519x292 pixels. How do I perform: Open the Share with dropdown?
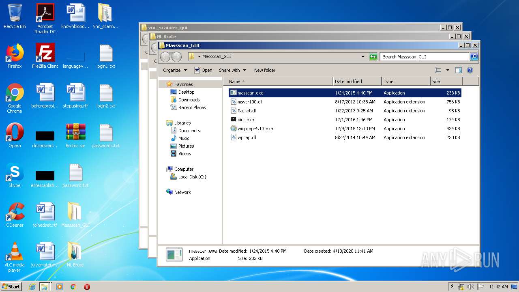point(232,70)
